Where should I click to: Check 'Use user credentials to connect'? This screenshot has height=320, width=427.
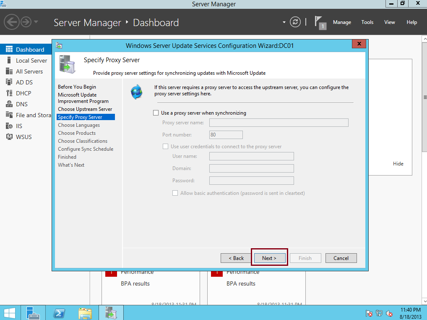[x=166, y=146]
